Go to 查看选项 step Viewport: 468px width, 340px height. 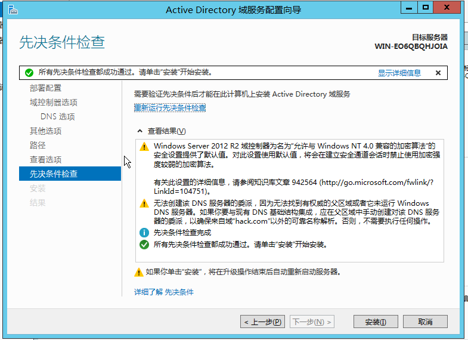[x=45, y=160]
